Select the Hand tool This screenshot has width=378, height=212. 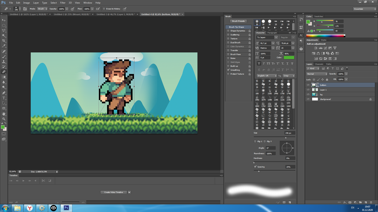pyautogui.click(x=4, y=114)
